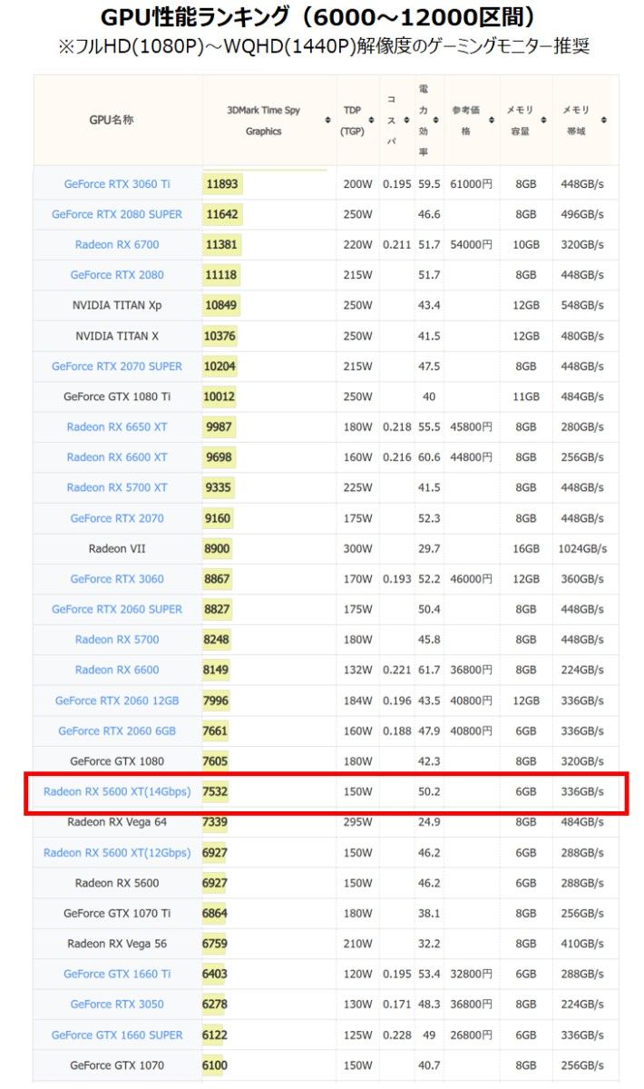The height and width of the screenshot is (1089, 644).
Task: Sort by TDP (TGP) column arrows
Action: [370, 121]
